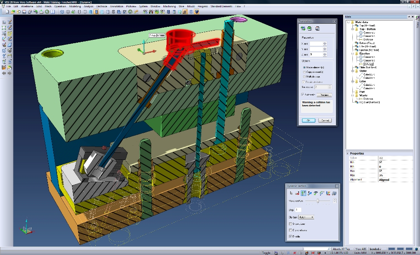Click the Z axis input field

[x=316, y=54]
